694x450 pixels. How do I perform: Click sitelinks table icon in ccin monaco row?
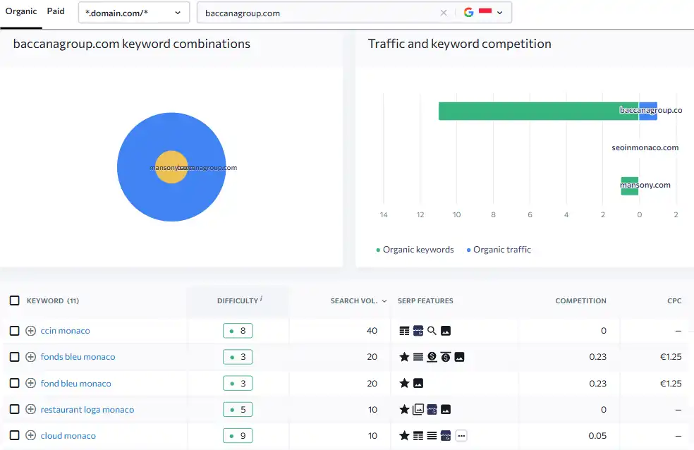point(404,331)
